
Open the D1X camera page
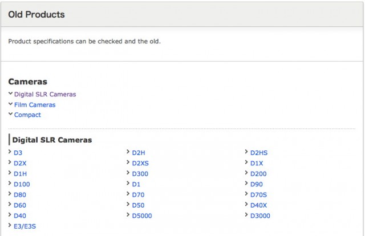(257, 163)
